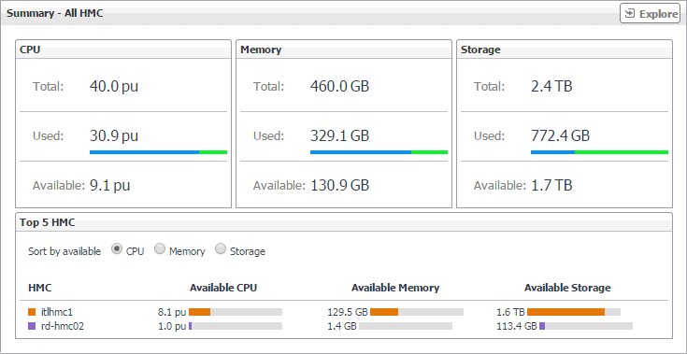Select the Memory sort radio button

coord(160,249)
